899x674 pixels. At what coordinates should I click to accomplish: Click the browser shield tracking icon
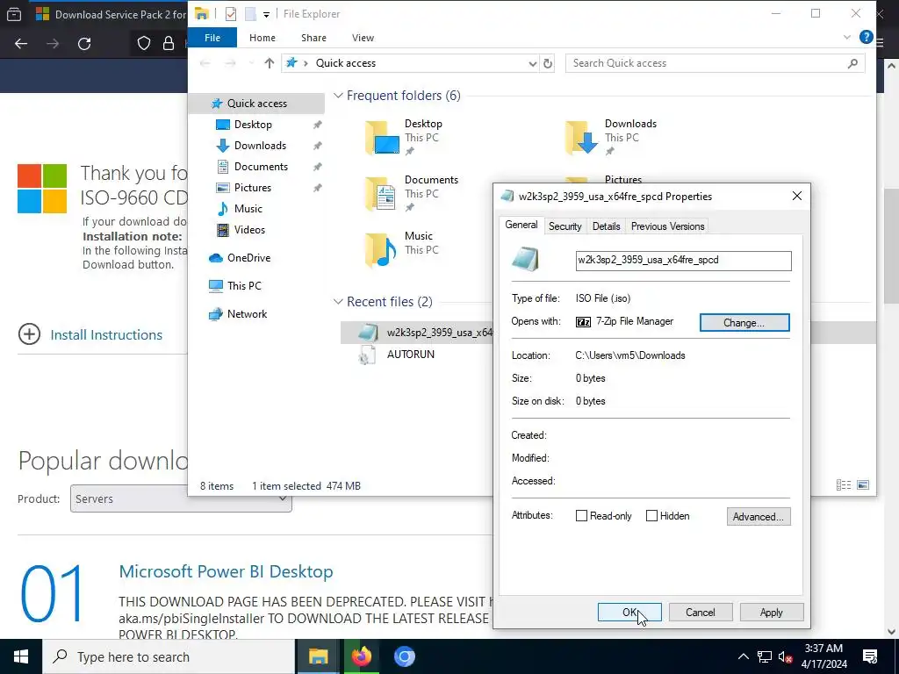(144, 44)
